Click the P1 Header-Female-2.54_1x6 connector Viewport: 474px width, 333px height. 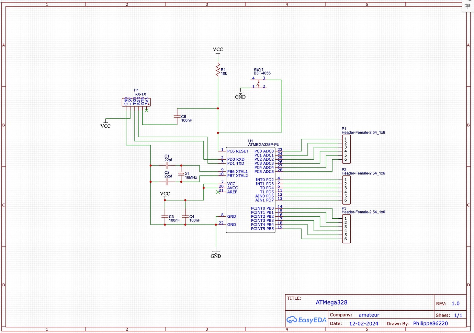(x=346, y=149)
